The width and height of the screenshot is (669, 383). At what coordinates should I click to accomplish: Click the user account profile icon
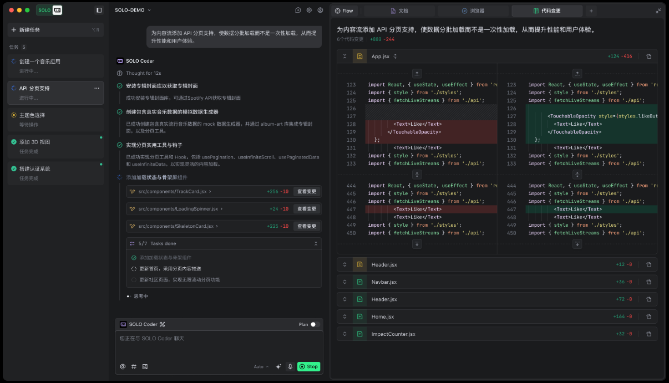(x=320, y=10)
